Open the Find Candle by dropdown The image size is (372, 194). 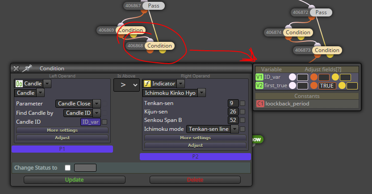point(96,113)
